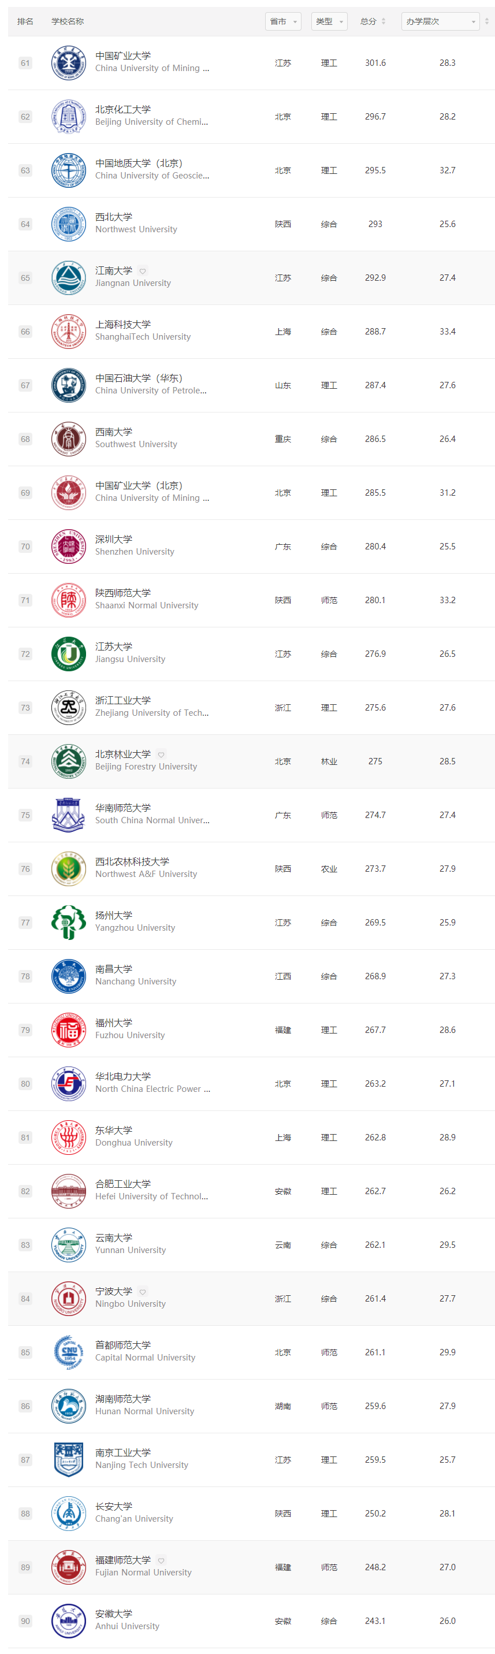Click the Nanjing Tech University shield logo

click(68, 1460)
